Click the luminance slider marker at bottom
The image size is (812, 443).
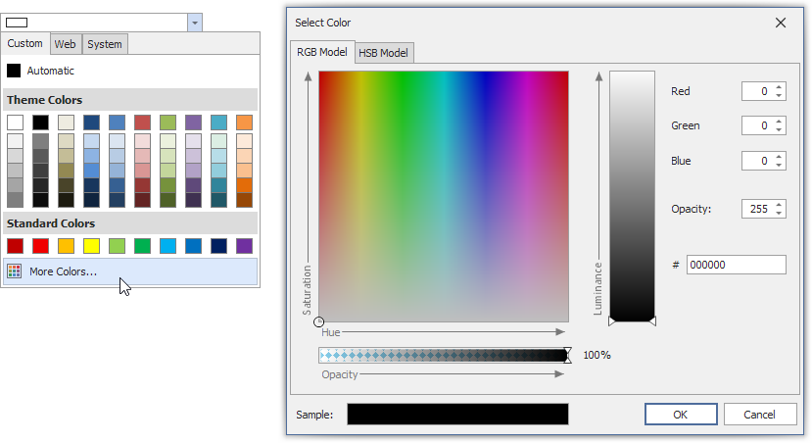click(633, 321)
